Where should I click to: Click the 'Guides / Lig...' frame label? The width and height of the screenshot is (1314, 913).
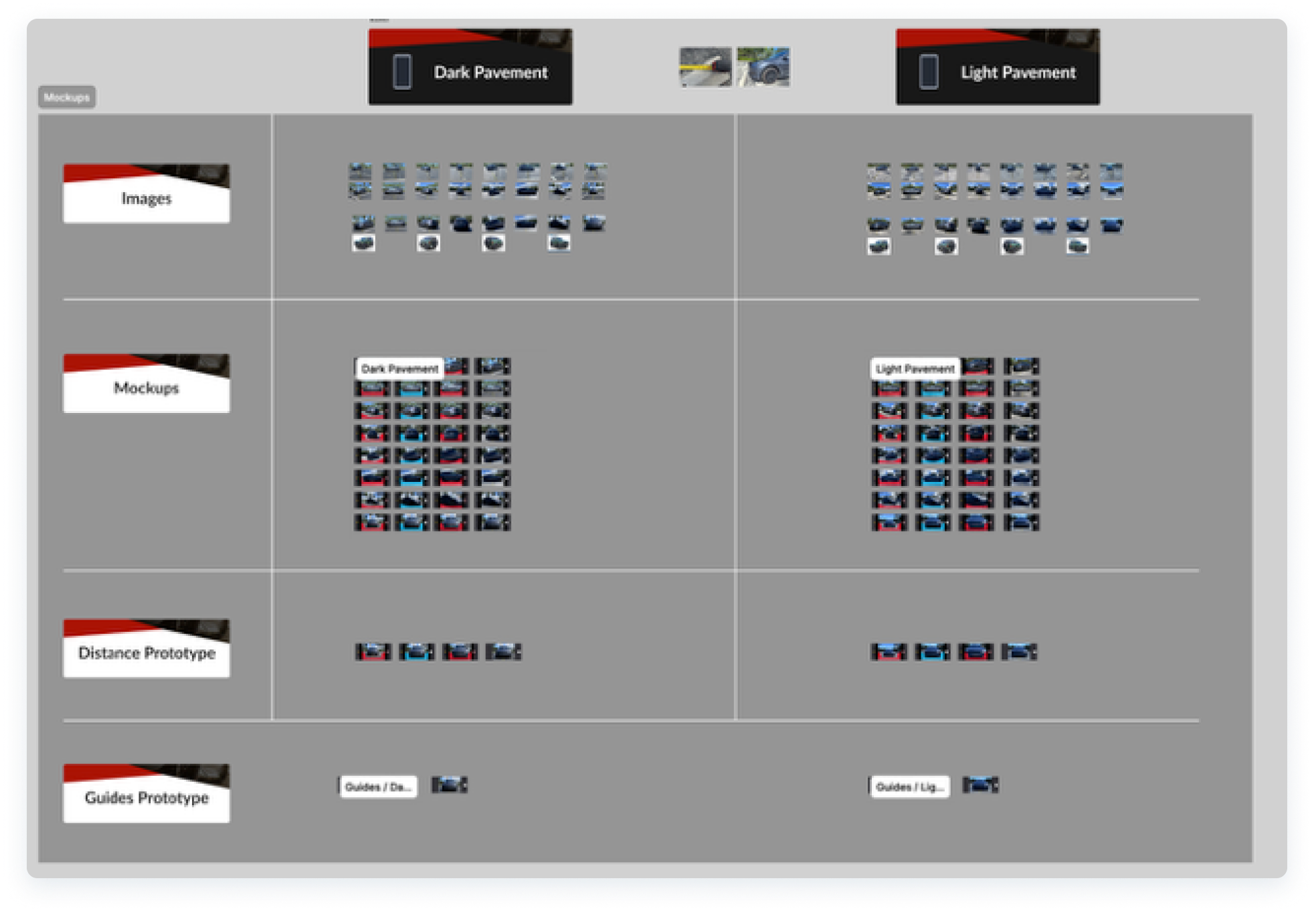[910, 786]
